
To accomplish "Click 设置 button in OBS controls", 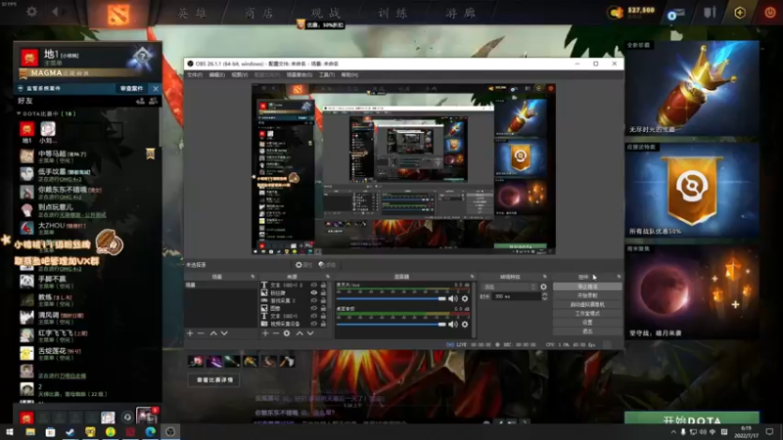I will pyautogui.click(x=587, y=323).
